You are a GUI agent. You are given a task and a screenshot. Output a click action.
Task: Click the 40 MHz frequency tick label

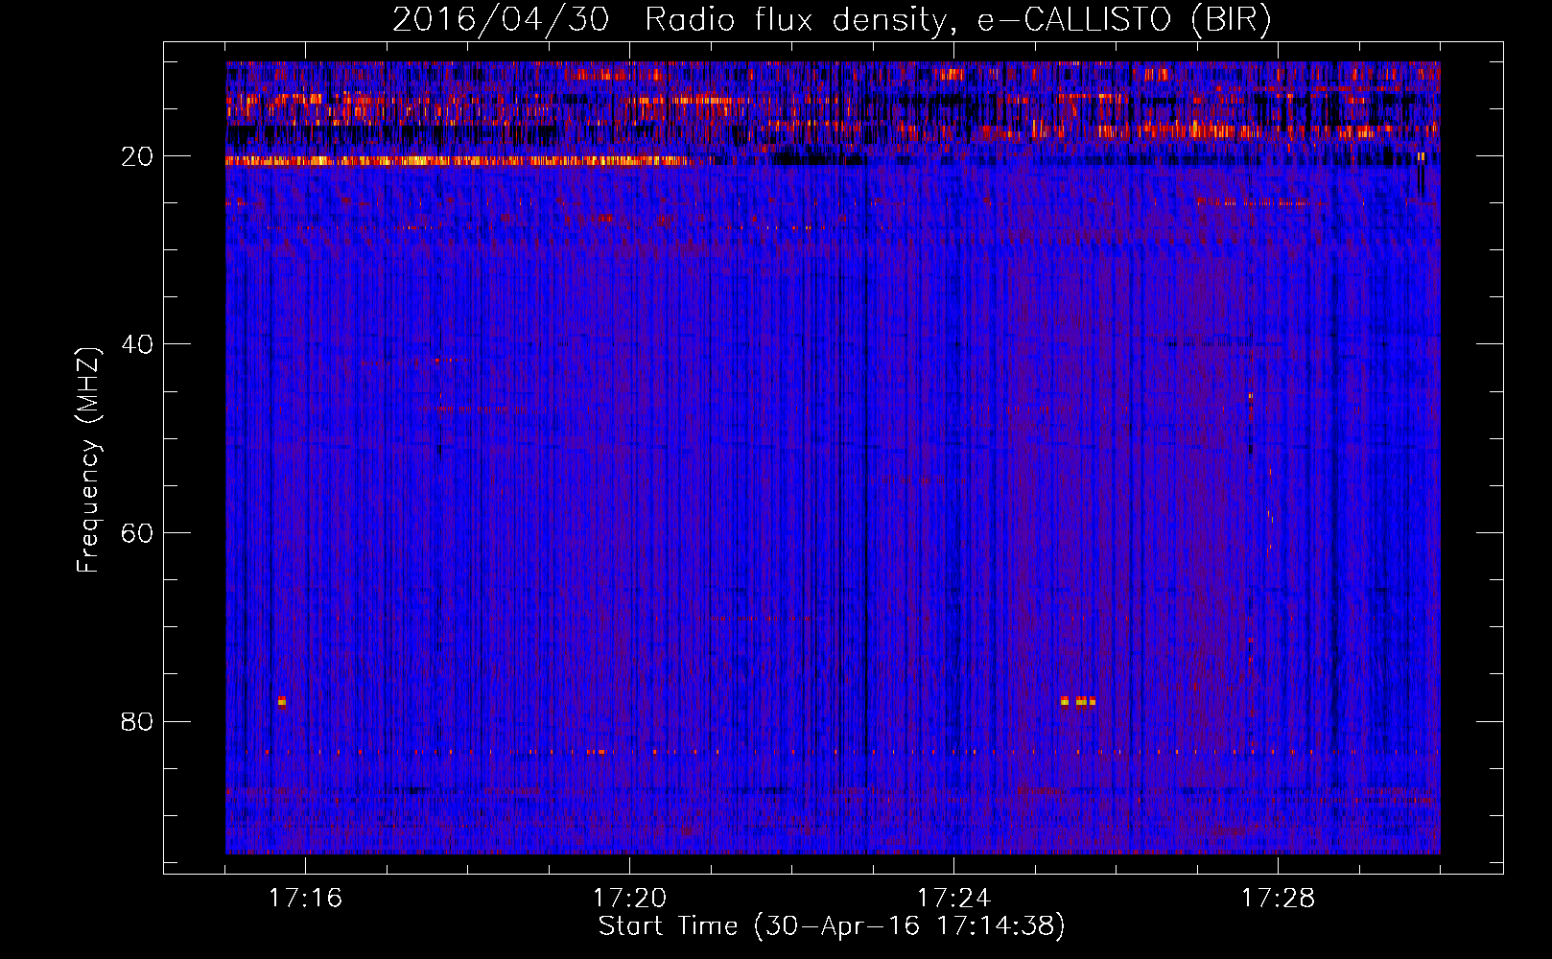(x=138, y=343)
